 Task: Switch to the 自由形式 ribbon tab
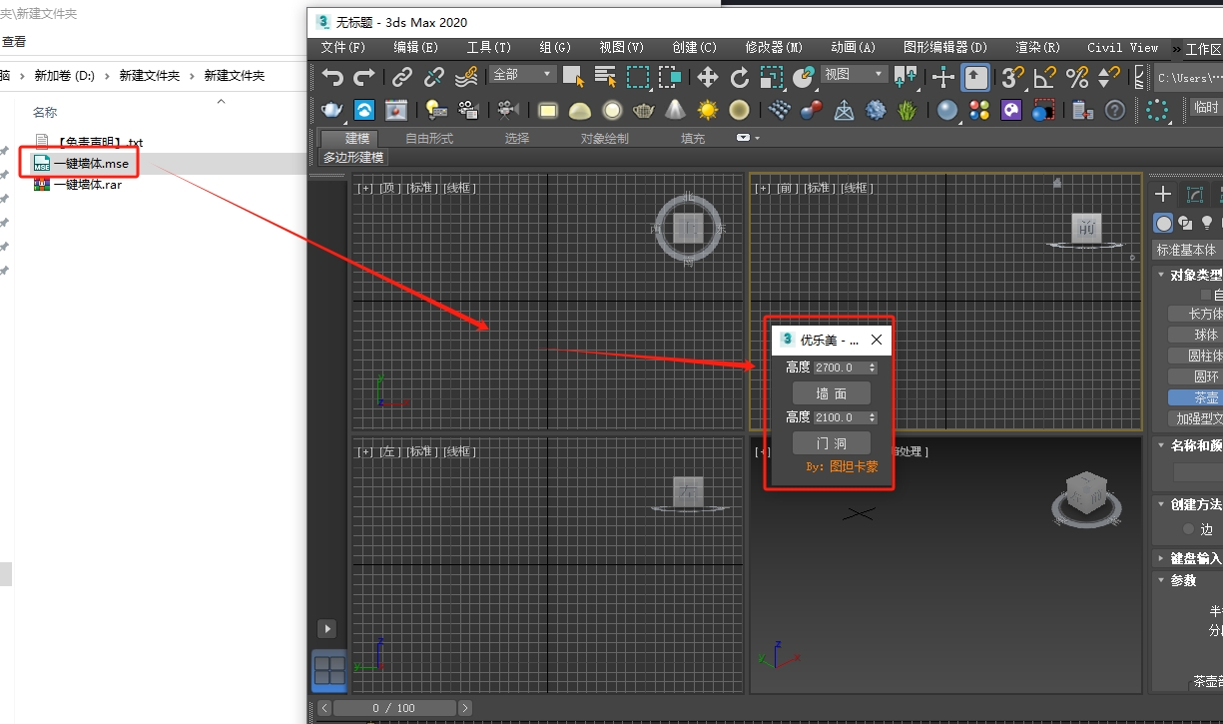(429, 138)
